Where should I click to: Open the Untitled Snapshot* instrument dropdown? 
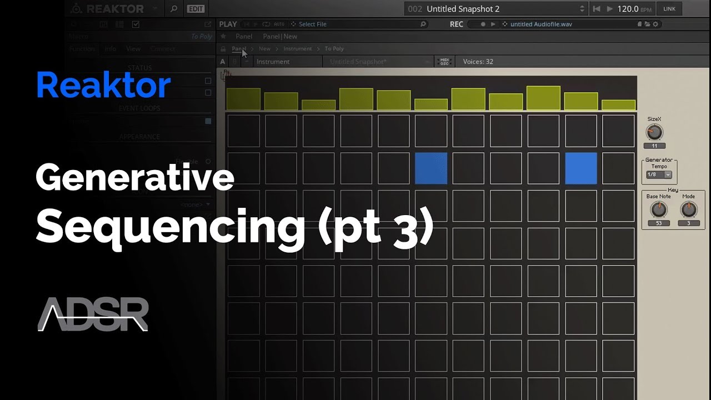click(378, 62)
